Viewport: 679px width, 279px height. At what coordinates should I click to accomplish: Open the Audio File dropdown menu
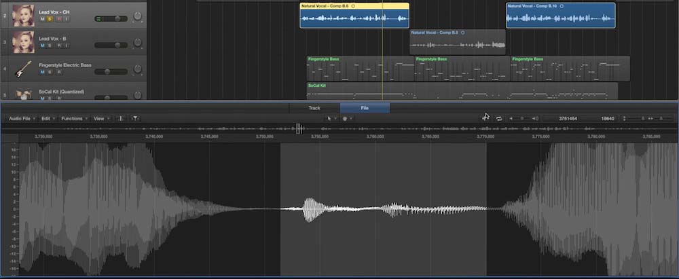pyautogui.click(x=21, y=118)
